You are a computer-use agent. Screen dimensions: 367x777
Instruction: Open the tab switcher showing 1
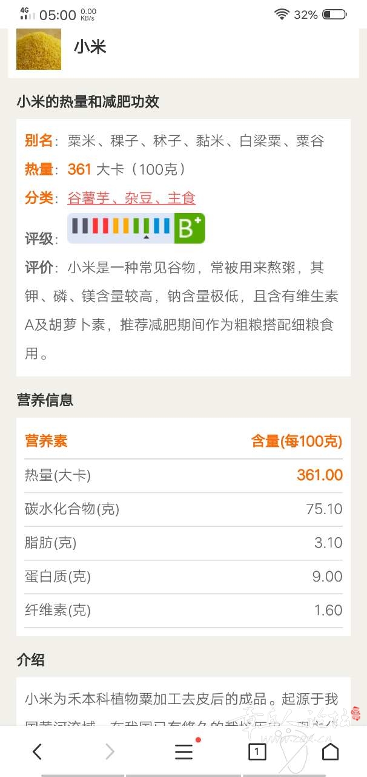point(257,752)
